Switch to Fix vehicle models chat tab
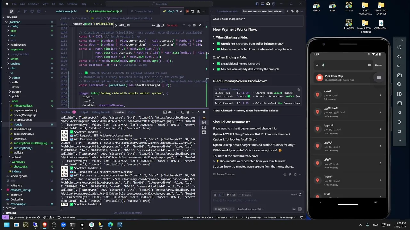The image size is (410, 230). pos(227,11)
